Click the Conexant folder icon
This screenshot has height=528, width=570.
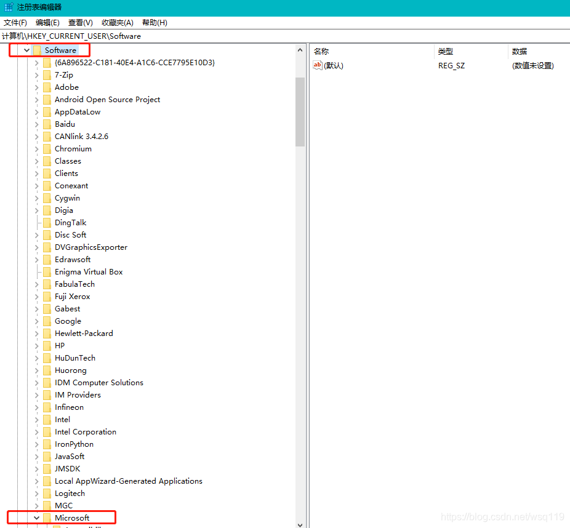(x=47, y=186)
